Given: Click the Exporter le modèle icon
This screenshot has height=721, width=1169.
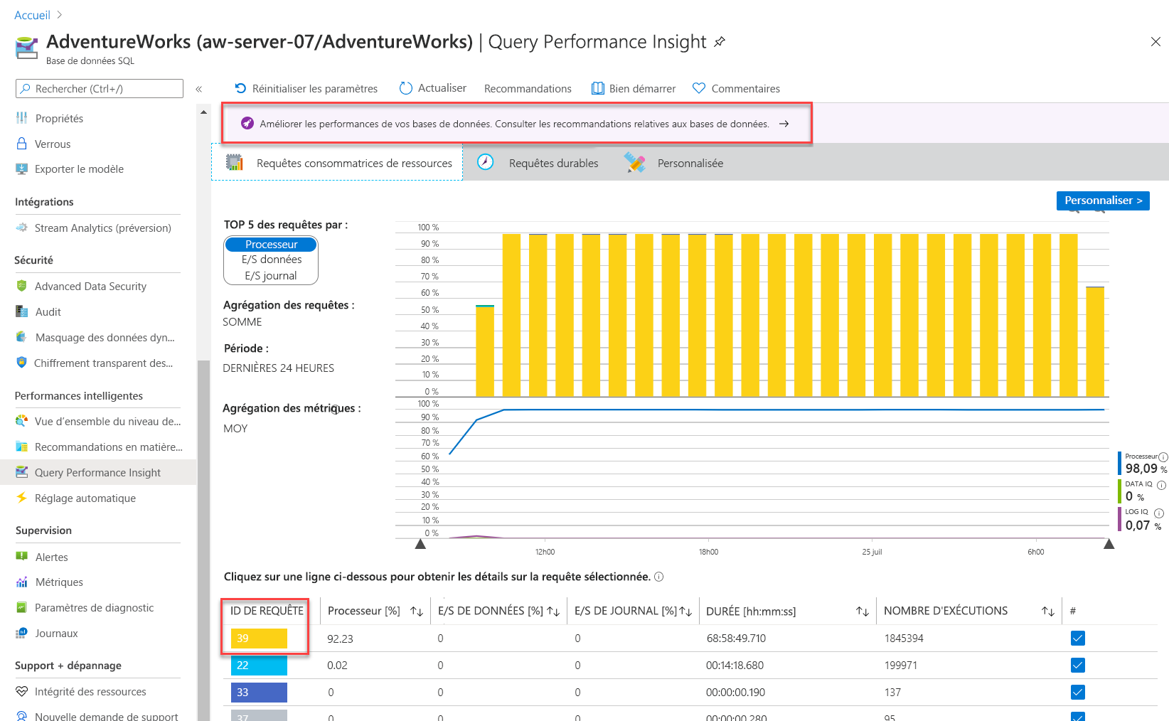Looking at the screenshot, I should click(x=22, y=169).
